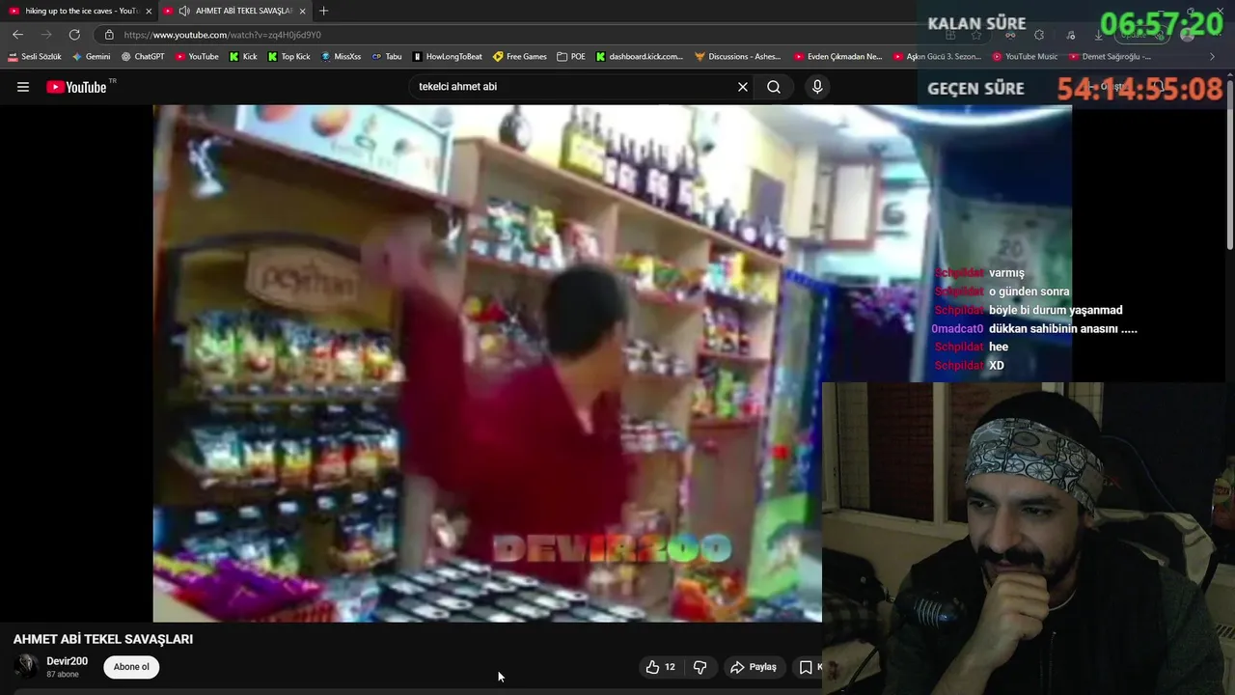Open the YouTube Music bookmark
This screenshot has height=695, width=1235.
[1026, 57]
